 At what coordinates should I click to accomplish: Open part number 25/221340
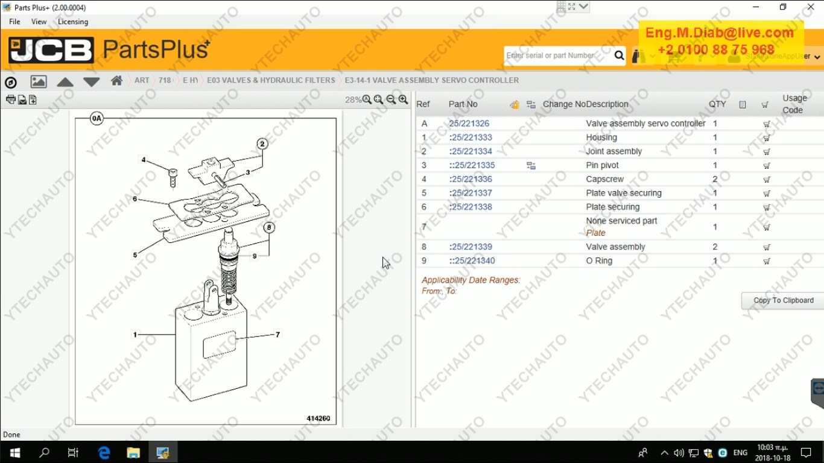pos(472,260)
